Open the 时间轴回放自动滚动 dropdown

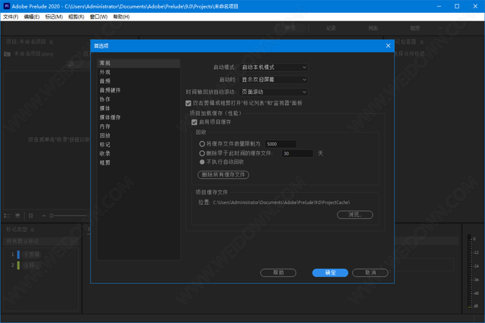274,92
